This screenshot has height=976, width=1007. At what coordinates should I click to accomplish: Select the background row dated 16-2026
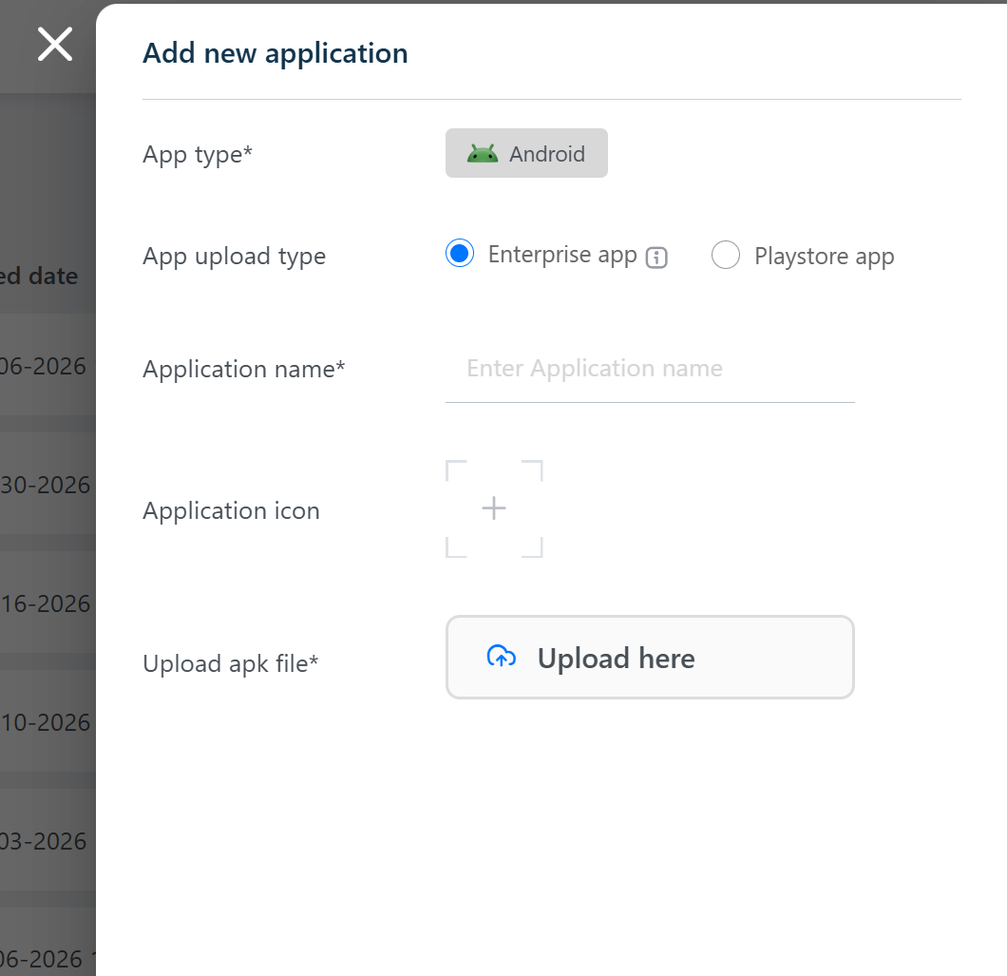[46, 604]
